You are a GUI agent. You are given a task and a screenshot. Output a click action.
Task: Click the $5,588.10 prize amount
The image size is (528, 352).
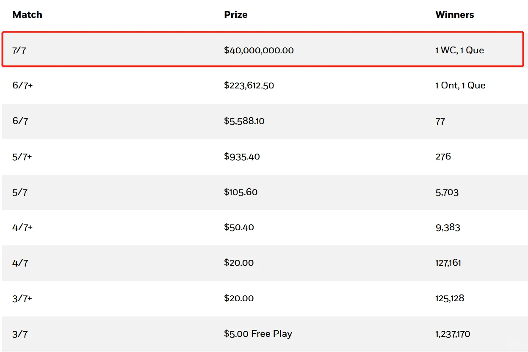(244, 121)
